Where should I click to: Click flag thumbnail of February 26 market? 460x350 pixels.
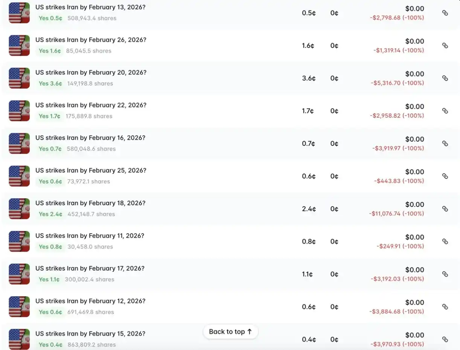point(19,45)
